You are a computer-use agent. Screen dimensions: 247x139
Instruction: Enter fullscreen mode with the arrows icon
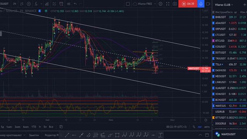click(167, 4)
